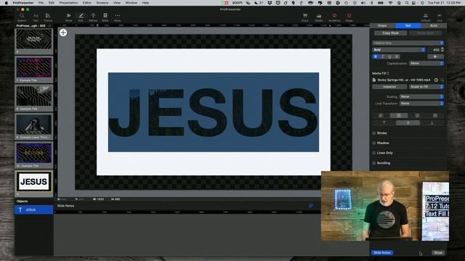Click the media fill magnifier icon
Image resolution: width=465 pixels, height=261 pixels.
click(442, 80)
